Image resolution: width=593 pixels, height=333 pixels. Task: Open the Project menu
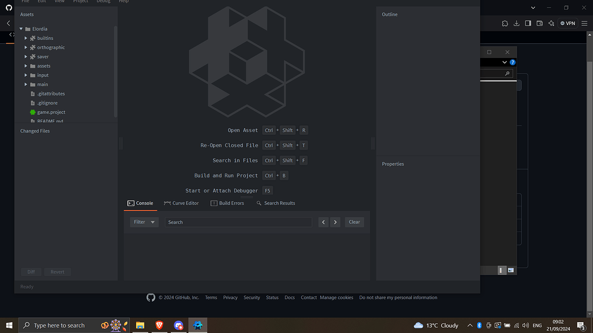tap(80, 2)
